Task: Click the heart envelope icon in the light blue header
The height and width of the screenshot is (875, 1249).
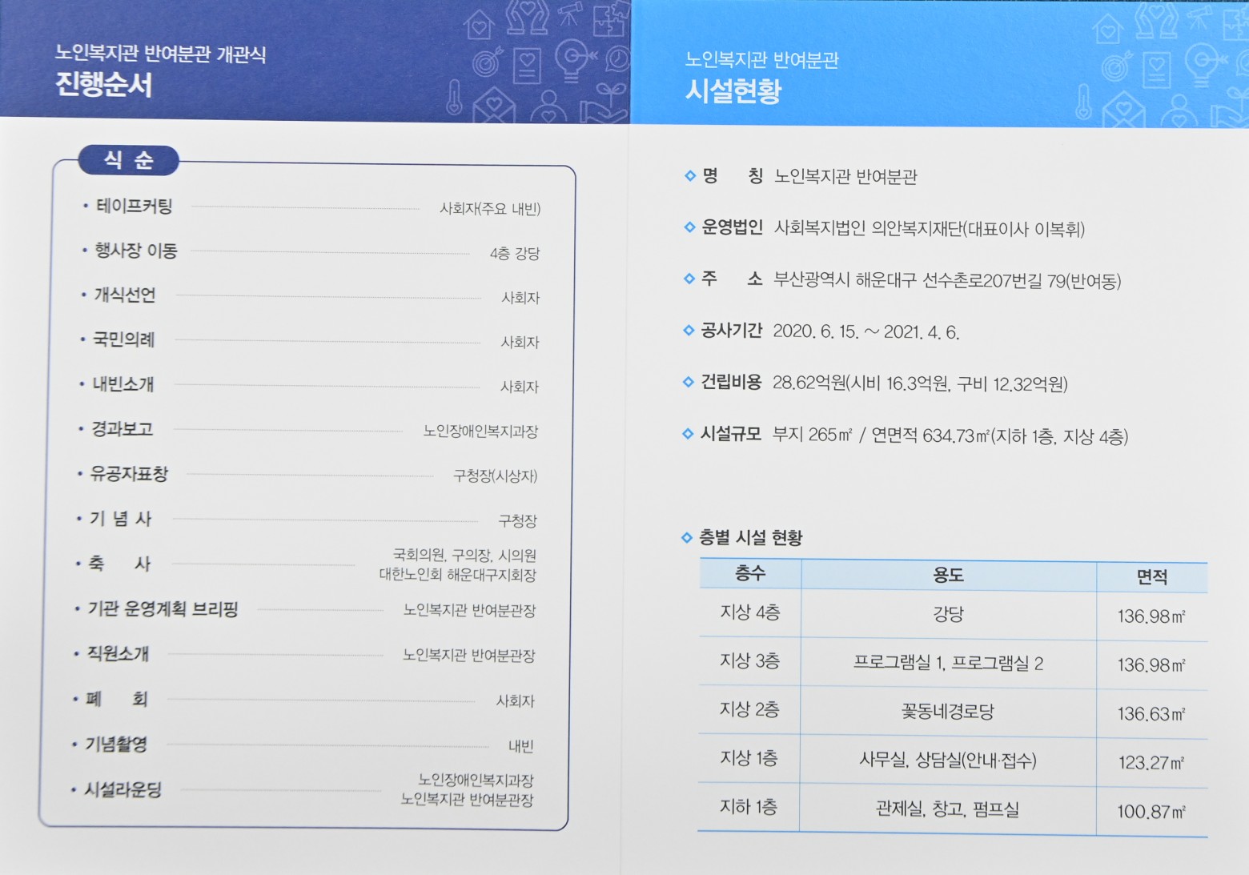Action: point(1123,109)
